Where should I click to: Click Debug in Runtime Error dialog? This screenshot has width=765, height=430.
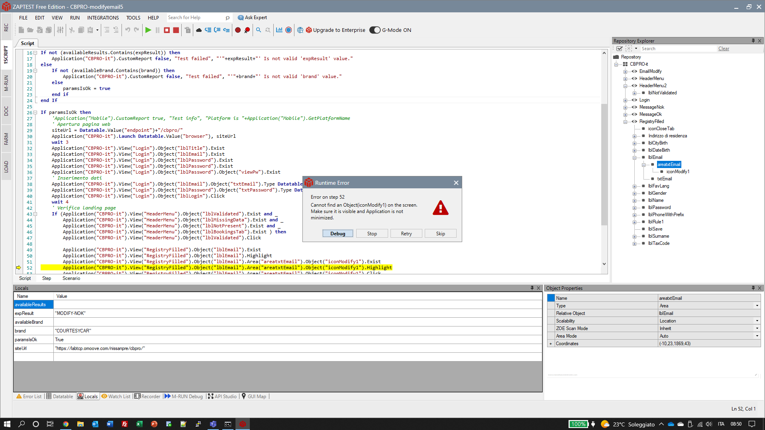337,234
